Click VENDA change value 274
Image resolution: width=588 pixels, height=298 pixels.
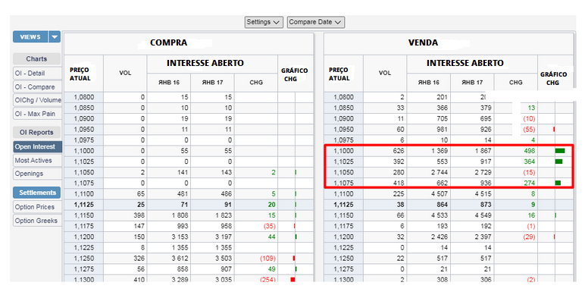tap(530, 184)
